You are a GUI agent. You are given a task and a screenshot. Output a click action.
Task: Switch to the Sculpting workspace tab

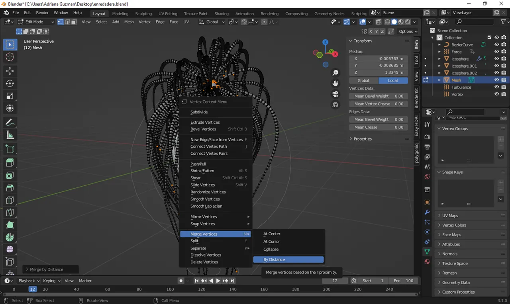pos(143,14)
